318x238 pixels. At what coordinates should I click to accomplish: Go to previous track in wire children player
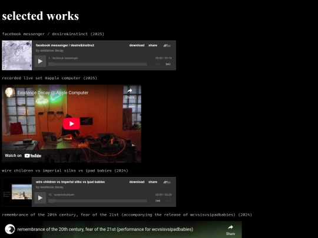pos(158,201)
